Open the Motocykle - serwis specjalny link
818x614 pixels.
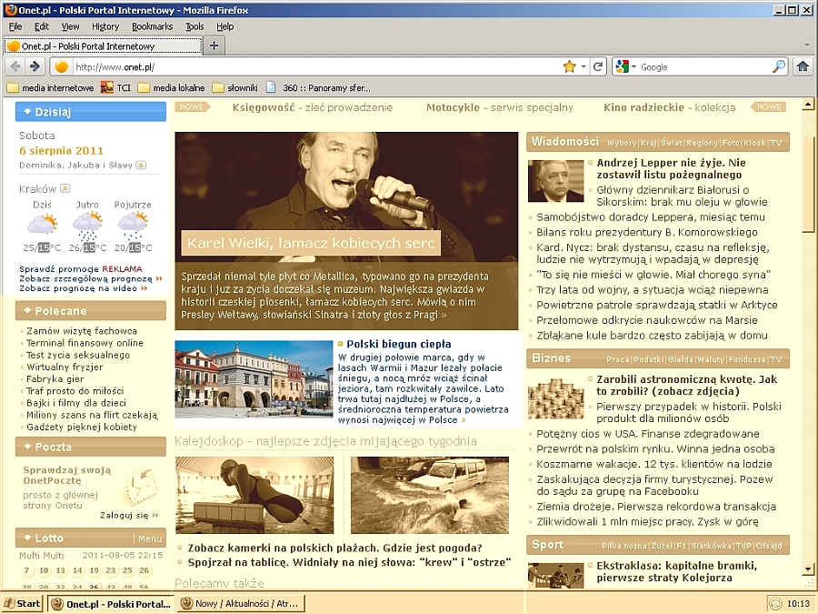500,107
